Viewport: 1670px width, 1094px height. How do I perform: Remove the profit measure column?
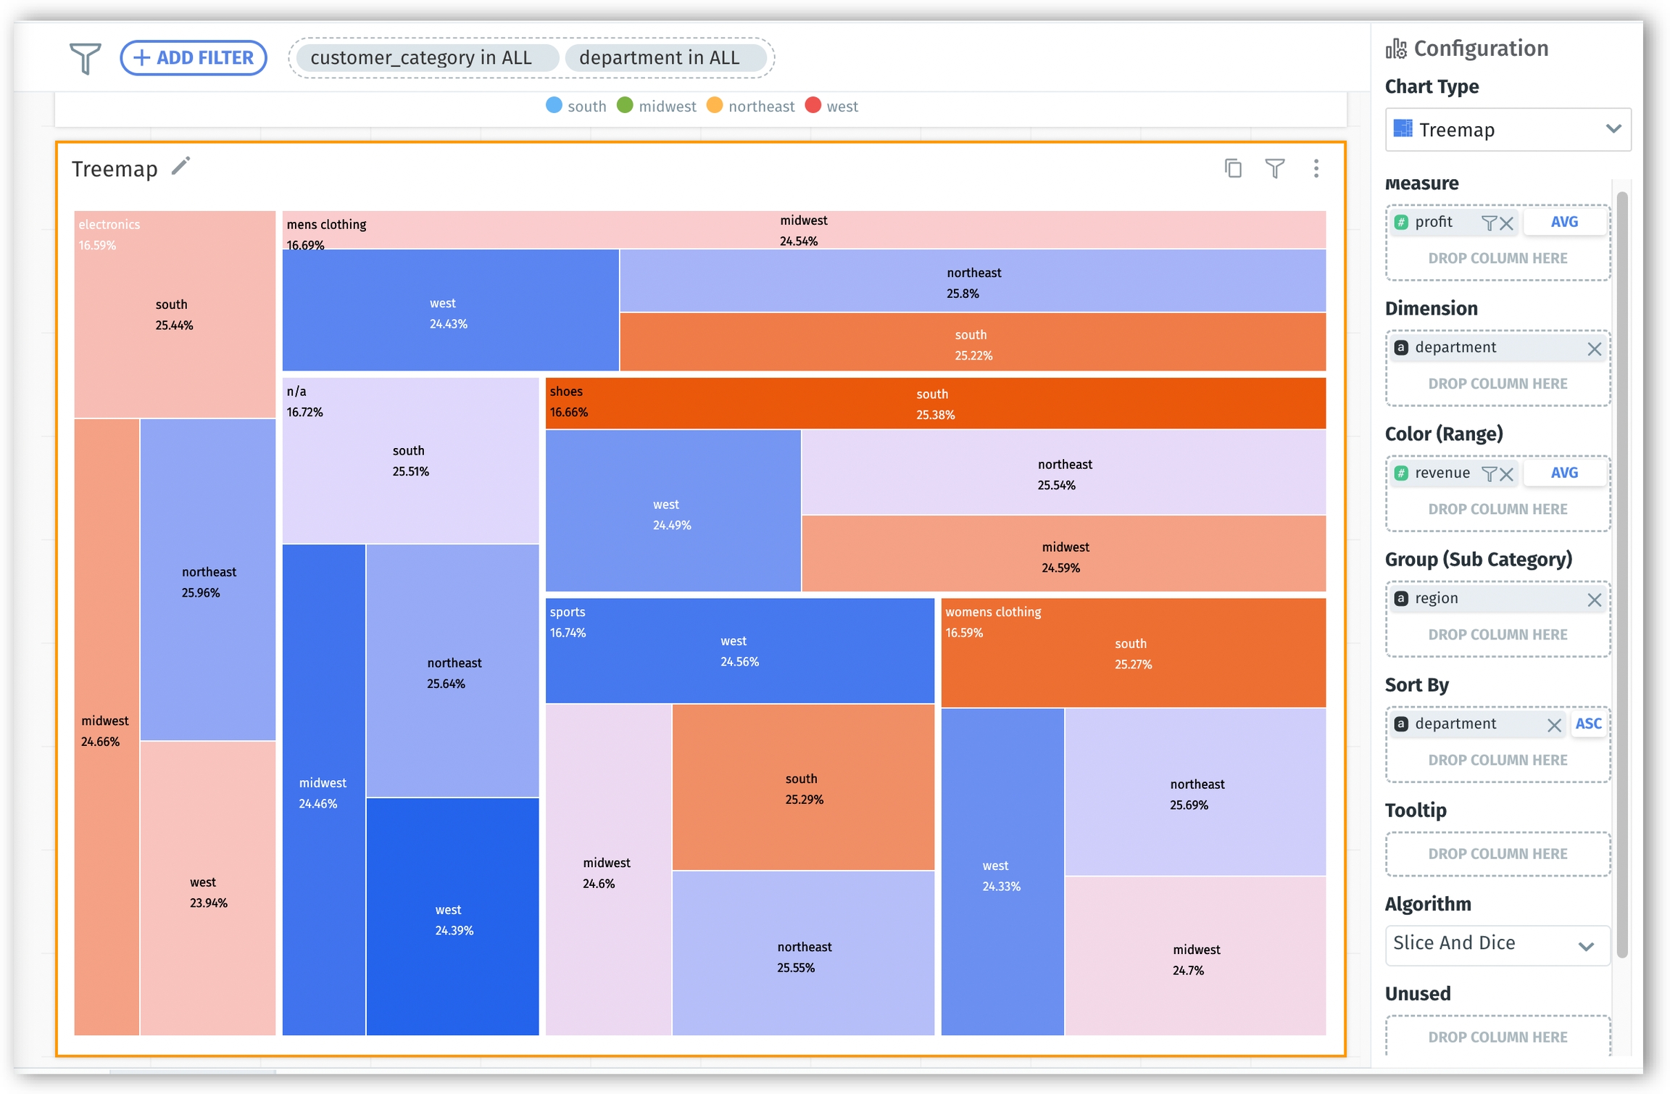pos(1507,223)
